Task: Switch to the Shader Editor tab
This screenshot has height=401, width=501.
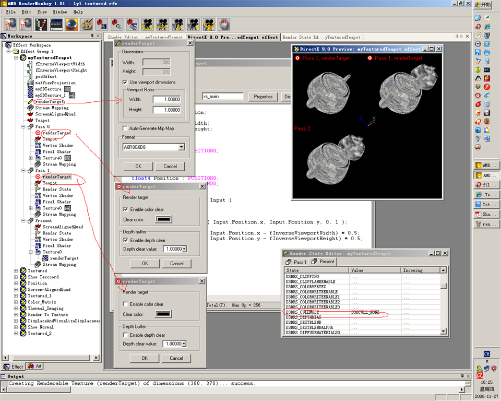Action: 145,37
